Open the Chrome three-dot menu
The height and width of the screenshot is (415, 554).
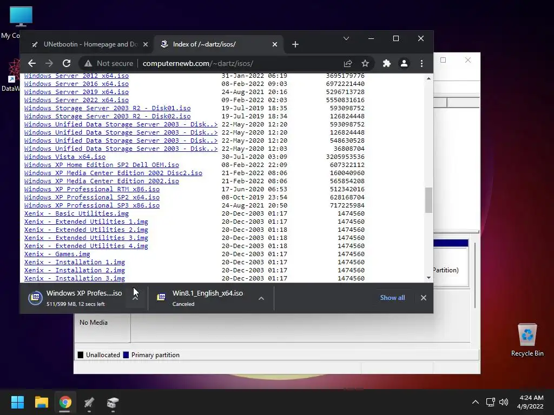(421, 64)
